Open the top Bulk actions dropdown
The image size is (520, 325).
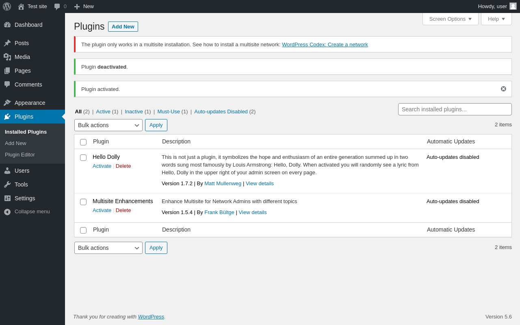coord(108,125)
